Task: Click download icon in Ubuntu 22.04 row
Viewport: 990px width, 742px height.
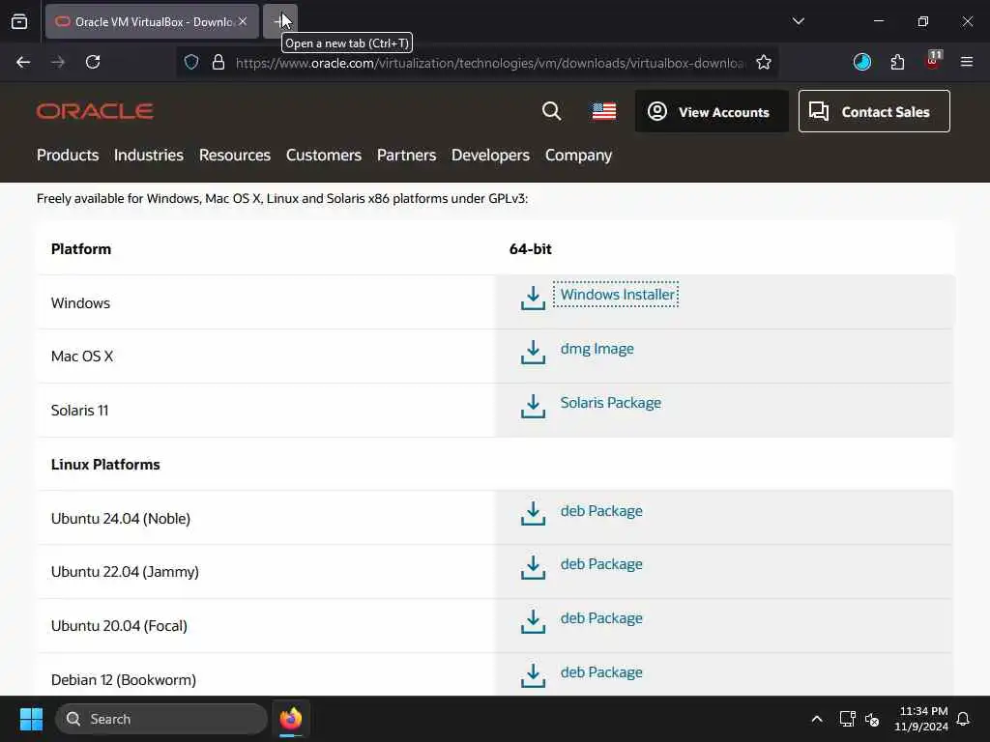Action: pos(533,567)
